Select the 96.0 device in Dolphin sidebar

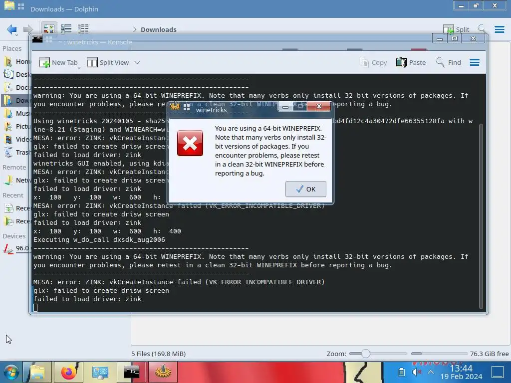tap(15, 248)
